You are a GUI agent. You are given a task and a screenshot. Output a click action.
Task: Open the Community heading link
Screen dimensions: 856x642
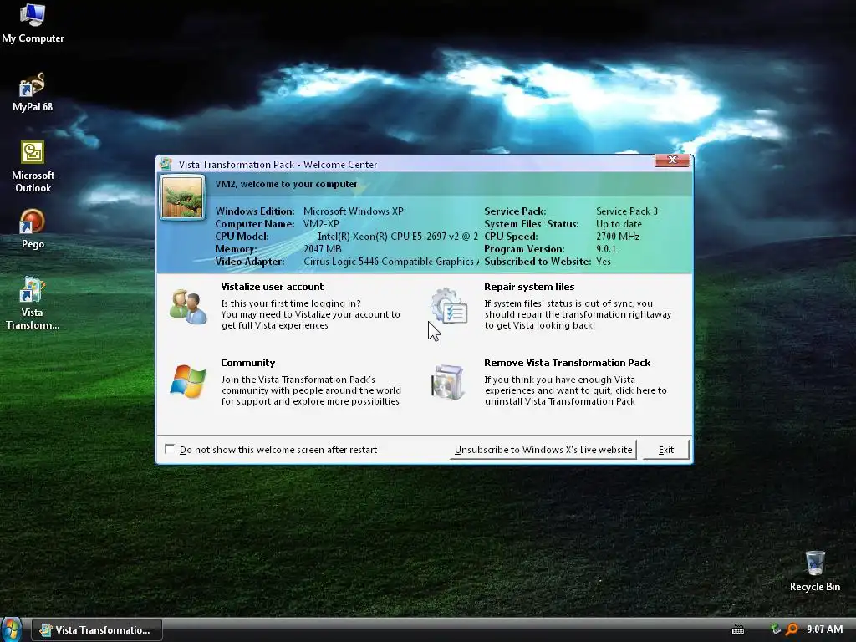coord(247,363)
